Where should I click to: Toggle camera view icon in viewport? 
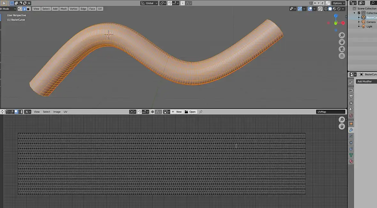pos(342,49)
